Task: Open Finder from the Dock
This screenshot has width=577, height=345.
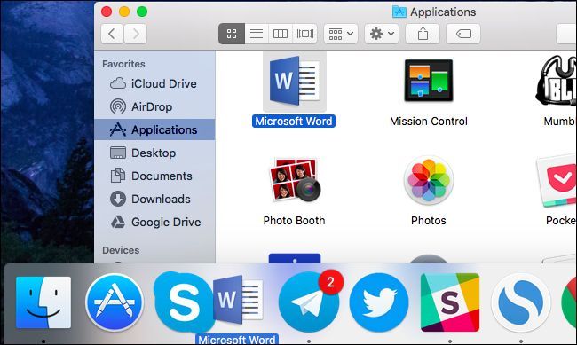Action: coord(43,302)
